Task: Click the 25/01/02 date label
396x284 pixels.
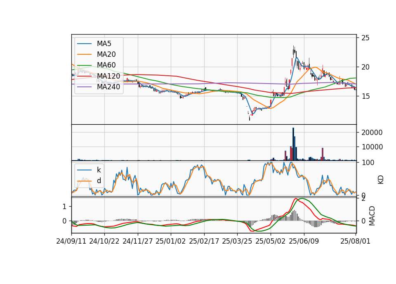Action: (171, 241)
